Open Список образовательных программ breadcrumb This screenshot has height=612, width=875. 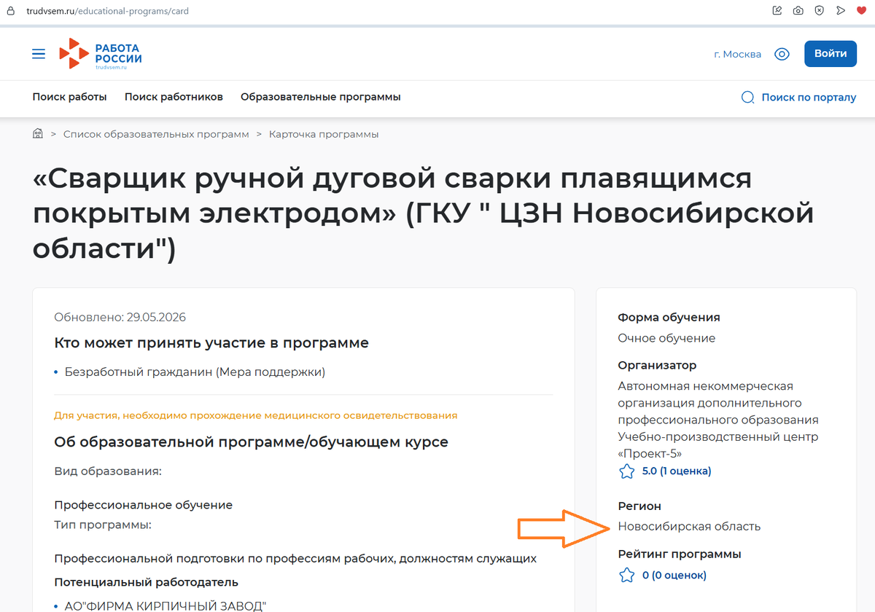156,134
